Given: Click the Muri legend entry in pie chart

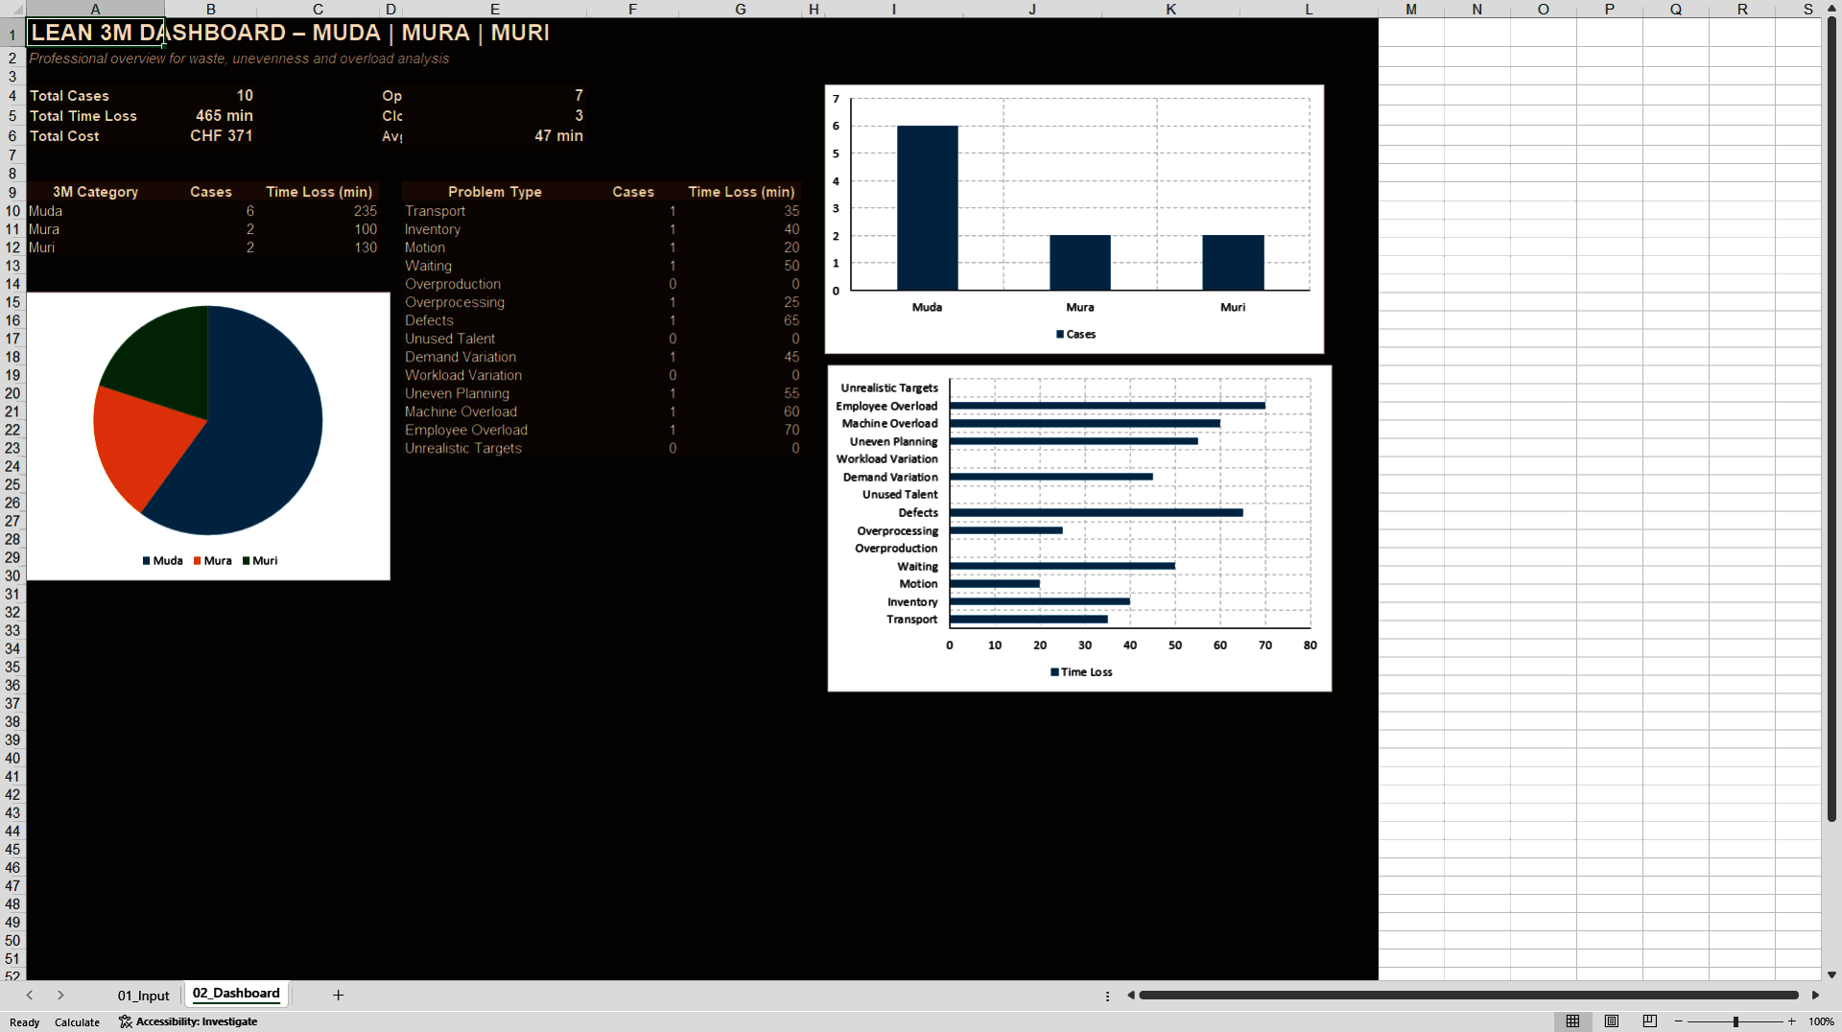Looking at the screenshot, I should coord(260,561).
